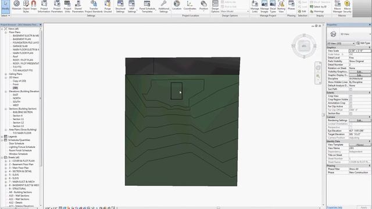Toggle the Far Clip Active checkbox
This screenshot has height=209, width=372.
tap(350, 107)
